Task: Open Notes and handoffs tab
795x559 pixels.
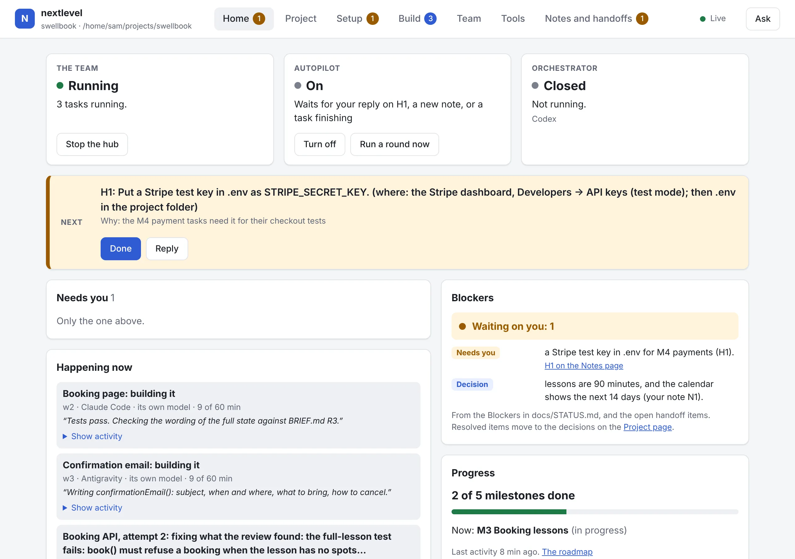Action: click(596, 19)
